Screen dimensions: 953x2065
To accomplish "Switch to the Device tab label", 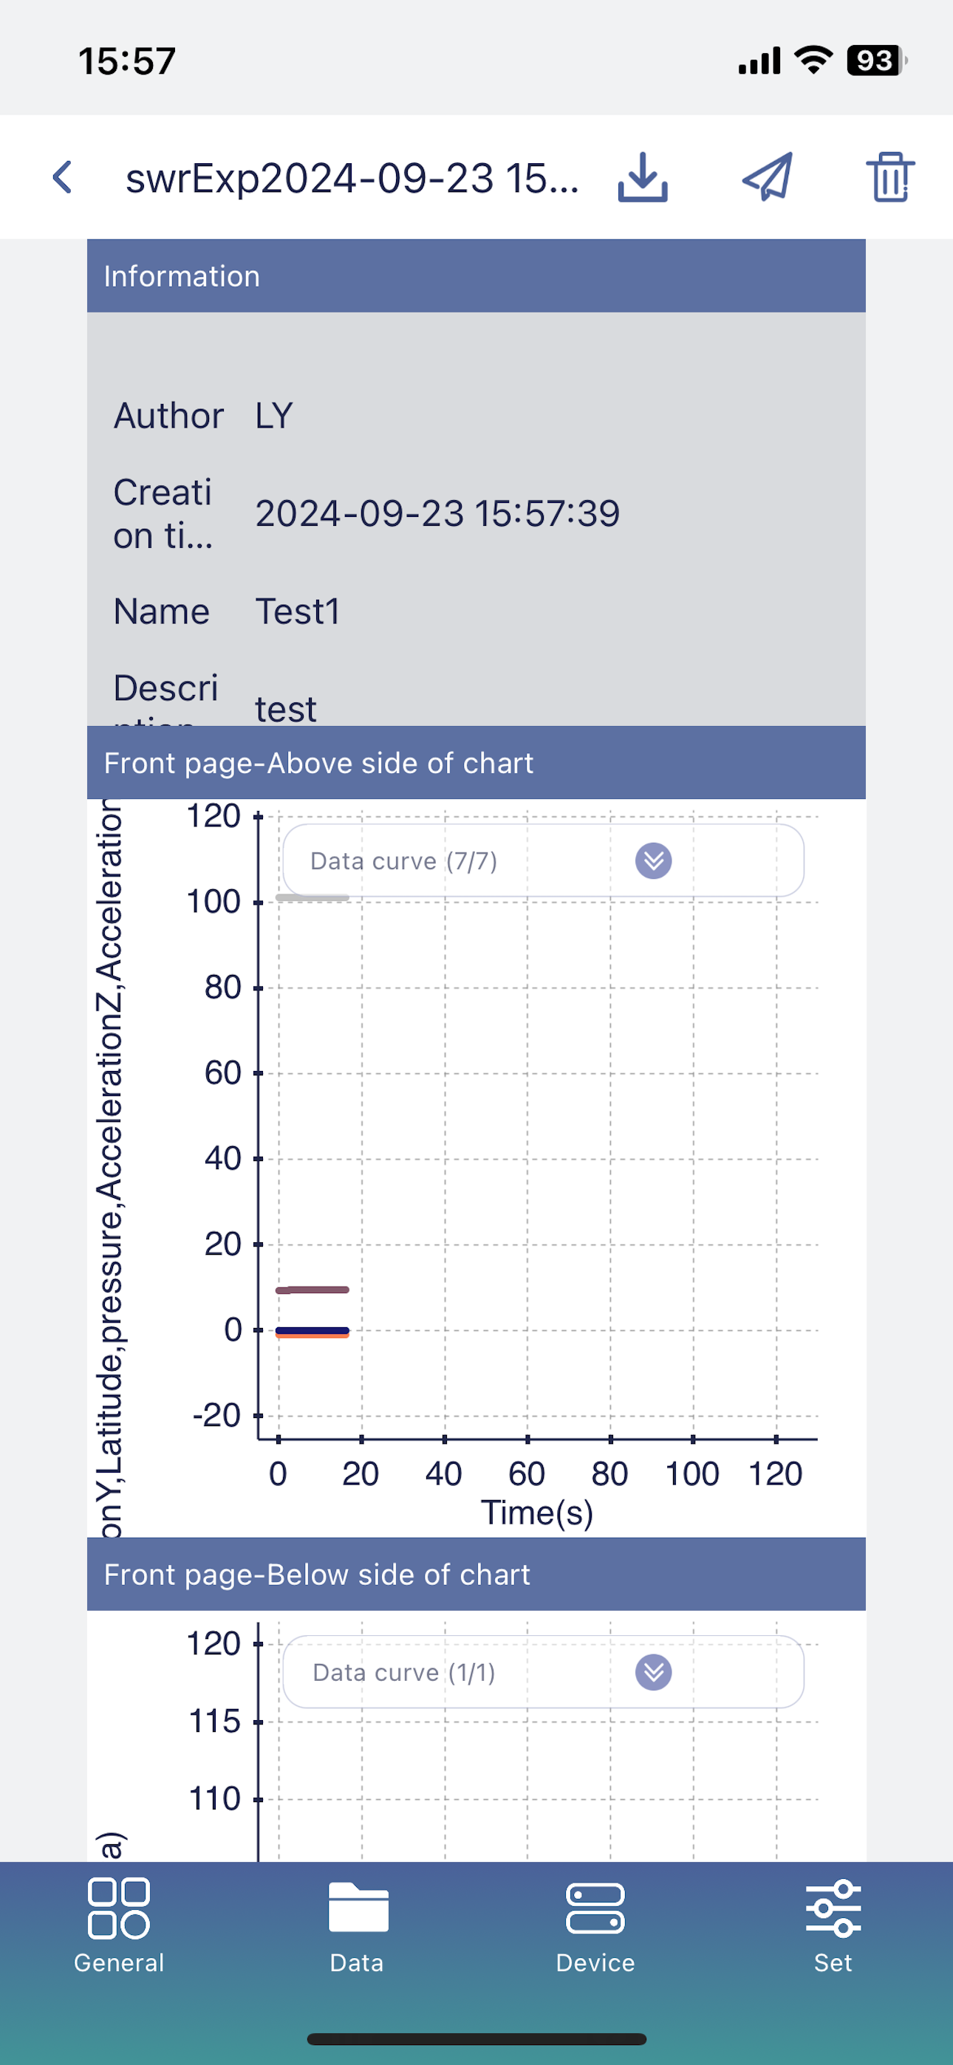I will pyautogui.click(x=595, y=1962).
